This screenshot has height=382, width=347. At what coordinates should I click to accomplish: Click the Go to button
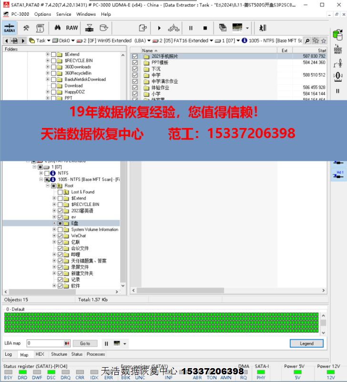85,343
